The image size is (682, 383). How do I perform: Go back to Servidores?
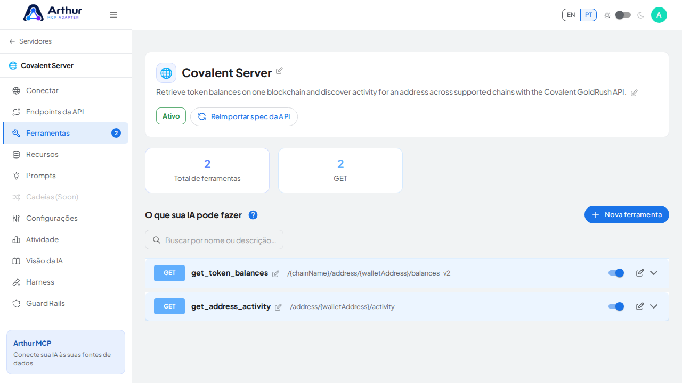pos(30,41)
